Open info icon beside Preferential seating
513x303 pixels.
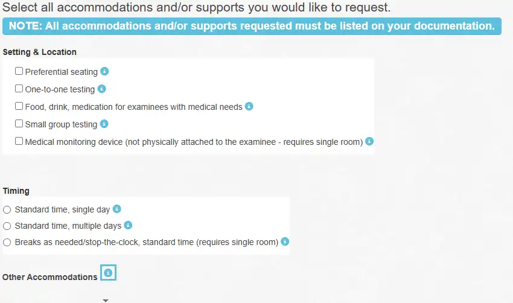pyautogui.click(x=104, y=71)
